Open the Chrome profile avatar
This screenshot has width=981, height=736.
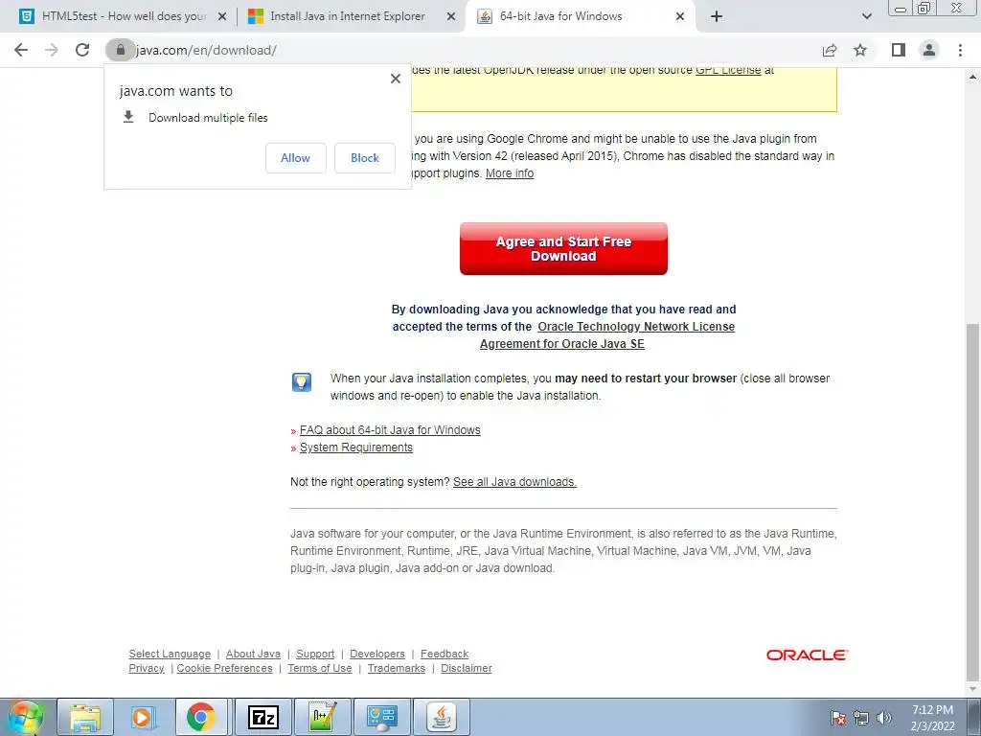[x=929, y=50]
